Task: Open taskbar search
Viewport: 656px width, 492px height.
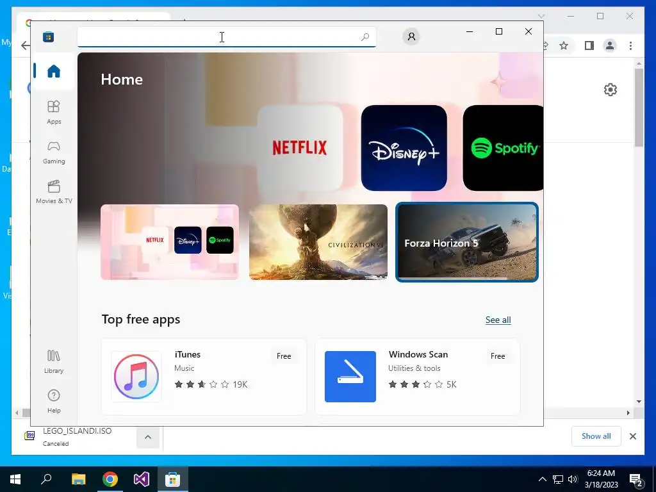Action: click(46, 479)
